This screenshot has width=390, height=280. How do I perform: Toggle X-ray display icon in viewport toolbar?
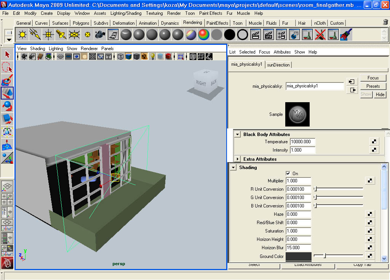click(x=193, y=57)
